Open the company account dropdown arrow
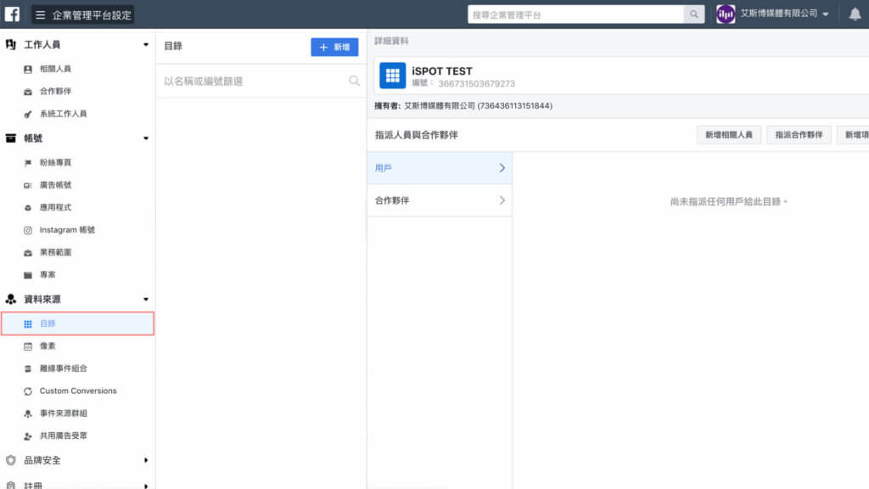 point(826,14)
